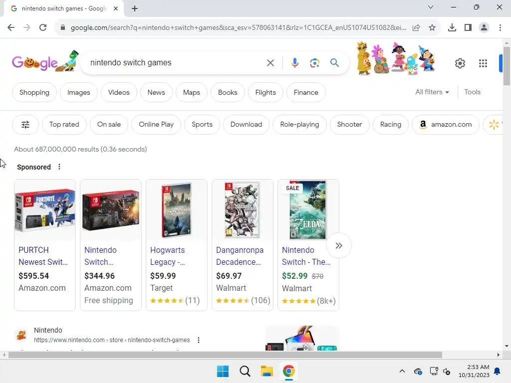Click the vertical page scrollbar thumb
The width and height of the screenshot is (511, 383).
click(x=507, y=66)
